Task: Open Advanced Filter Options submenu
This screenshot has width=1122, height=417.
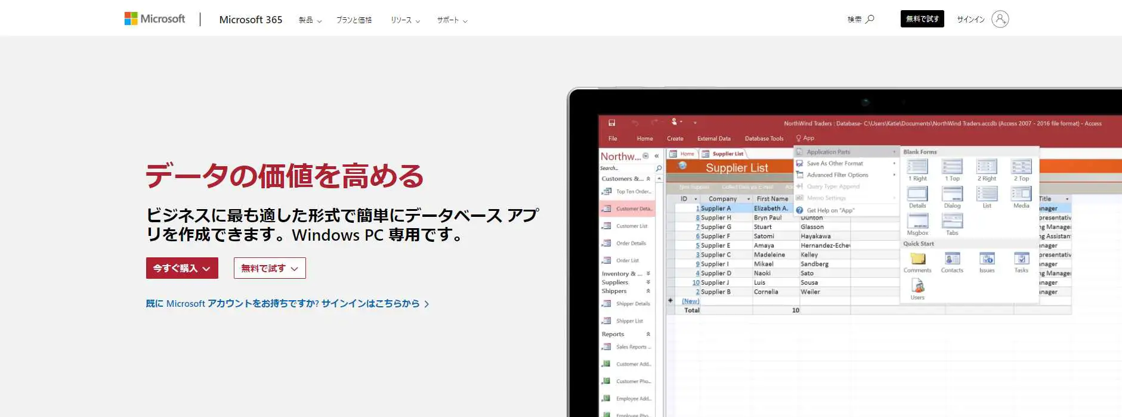Action: pos(846,175)
